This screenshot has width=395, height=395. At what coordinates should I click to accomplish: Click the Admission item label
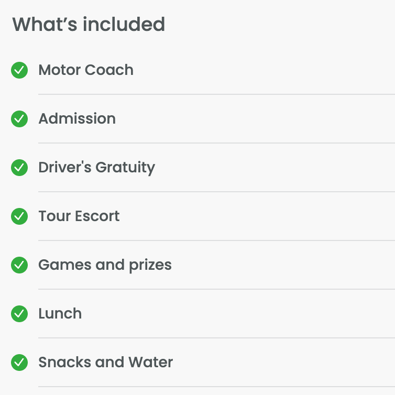[x=77, y=119]
